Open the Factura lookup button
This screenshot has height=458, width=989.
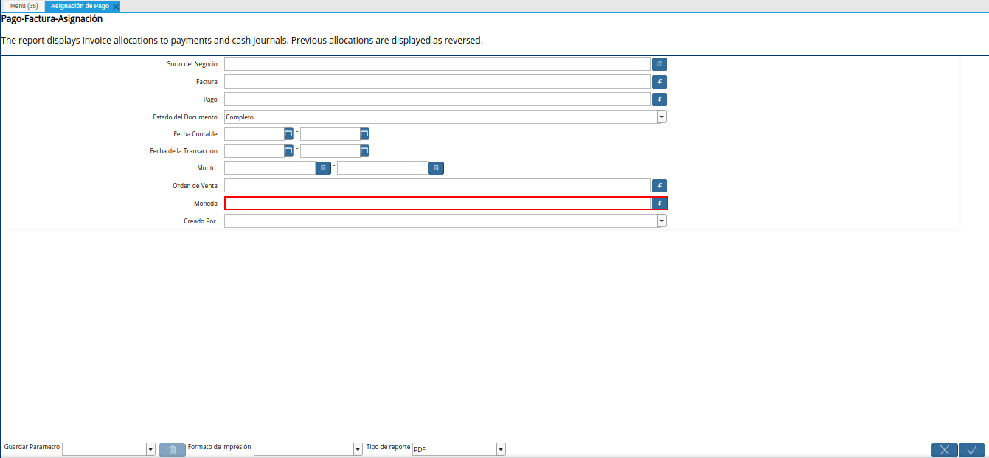click(x=659, y=82)
